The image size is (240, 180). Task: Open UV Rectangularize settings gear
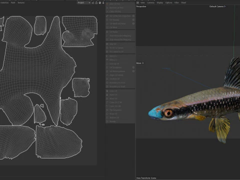[x=133, y=71]
